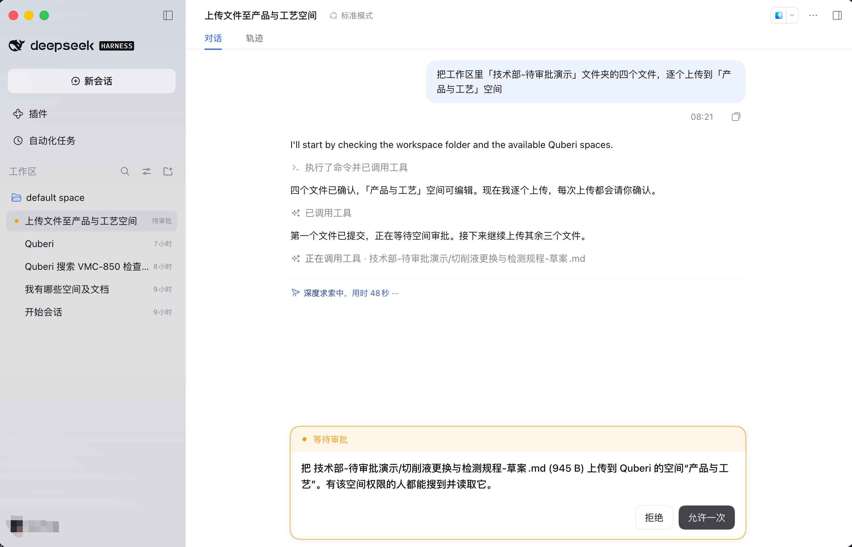Viewport: 852px width, 547px height.
Task: Open the three-dot more options menu
Action: click(x=813, y=16)
